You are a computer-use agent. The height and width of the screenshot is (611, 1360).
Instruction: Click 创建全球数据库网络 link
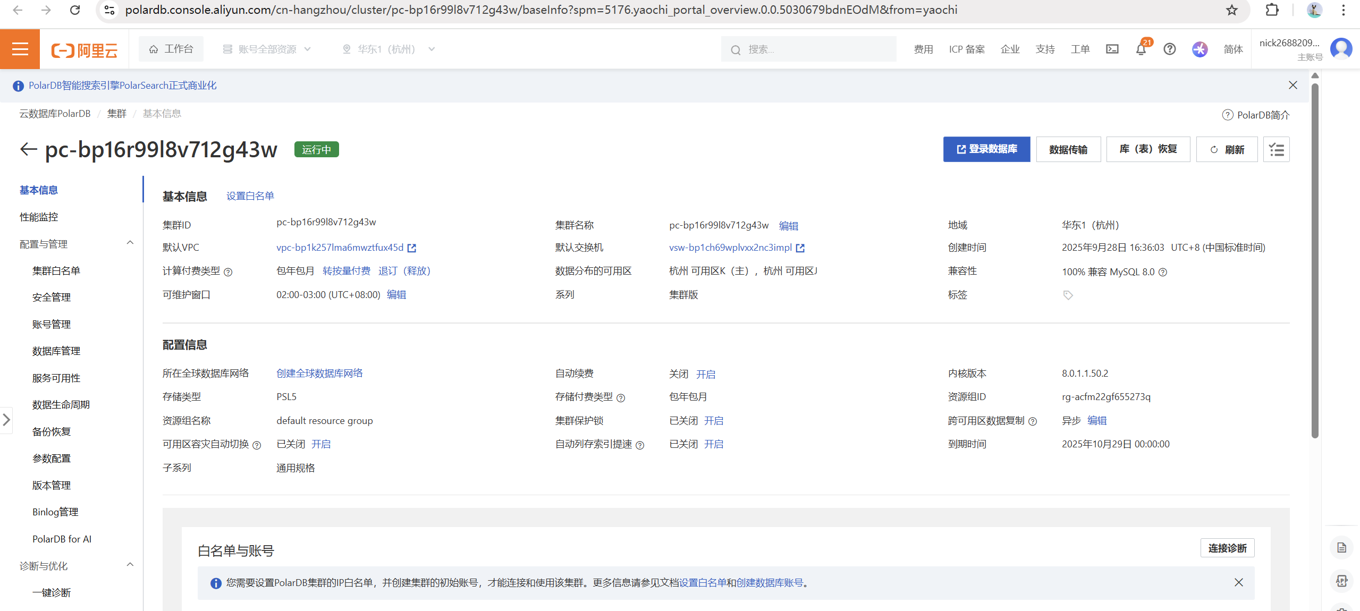point(319,374)
